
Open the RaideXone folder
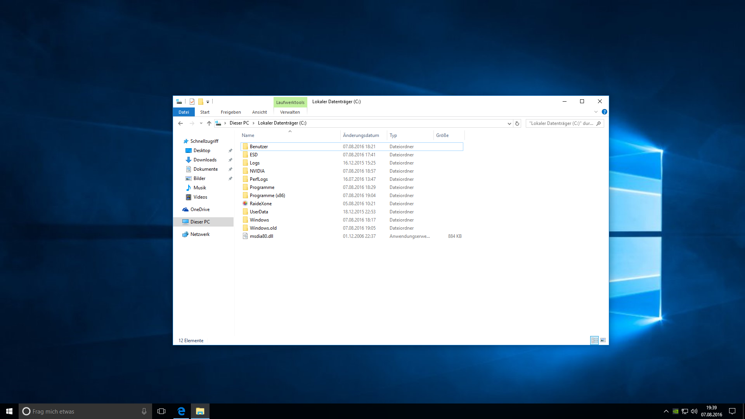click(x=260, y=204)
